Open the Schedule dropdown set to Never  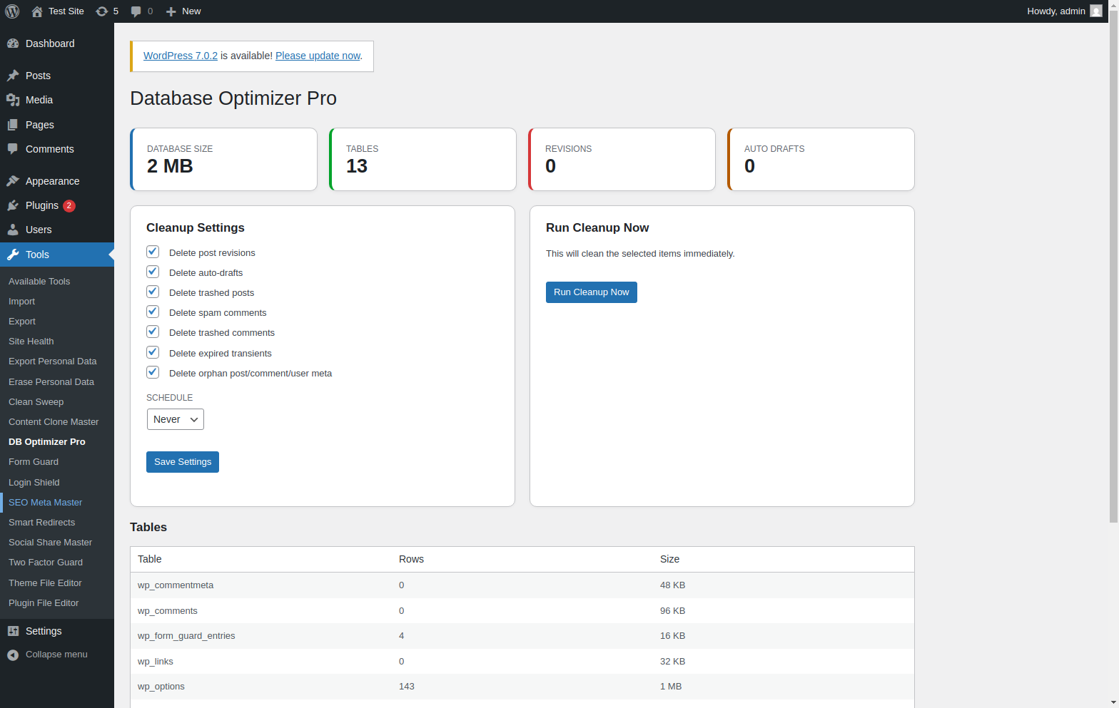[x=176, y=419]
